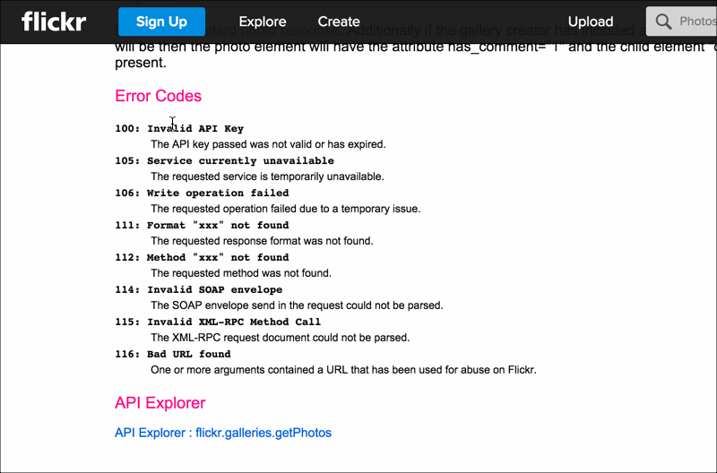Click the Flickr logo
Screen dimensions: 717x473
[x=54, y=21]
